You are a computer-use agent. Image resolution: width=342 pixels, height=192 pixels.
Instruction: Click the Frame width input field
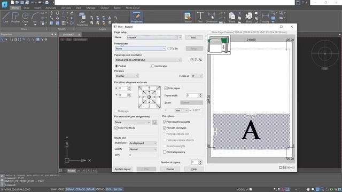point(192,95)
